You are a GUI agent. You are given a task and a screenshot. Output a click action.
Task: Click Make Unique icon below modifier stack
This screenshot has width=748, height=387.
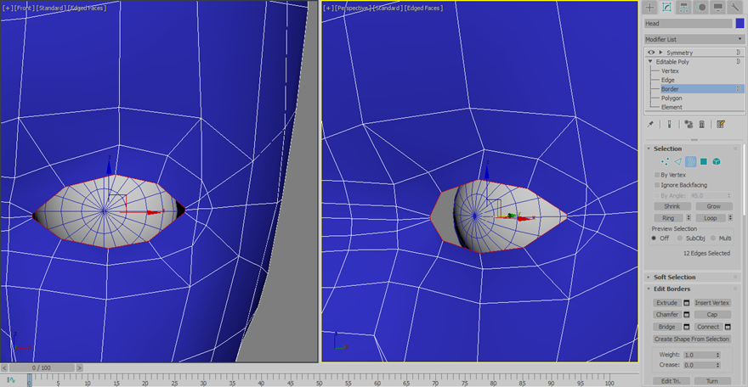(x=688, y=124)
